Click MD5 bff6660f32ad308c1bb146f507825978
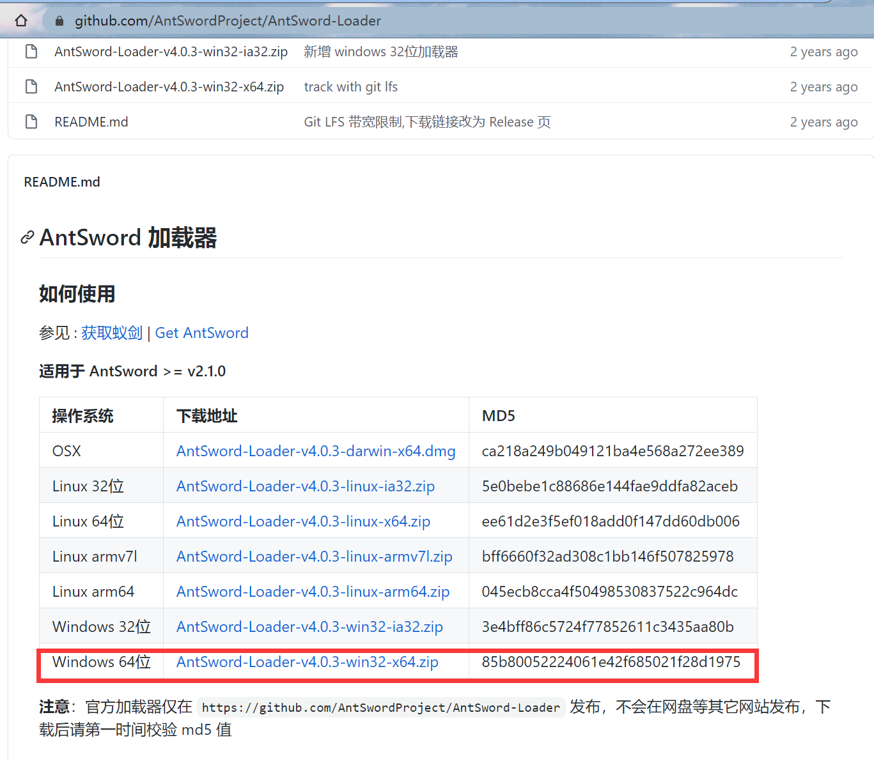Viewport: 874px width, 761px height. [x=607, y=557]
